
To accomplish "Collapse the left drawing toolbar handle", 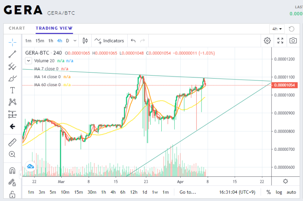I will [x=20, y=175].
